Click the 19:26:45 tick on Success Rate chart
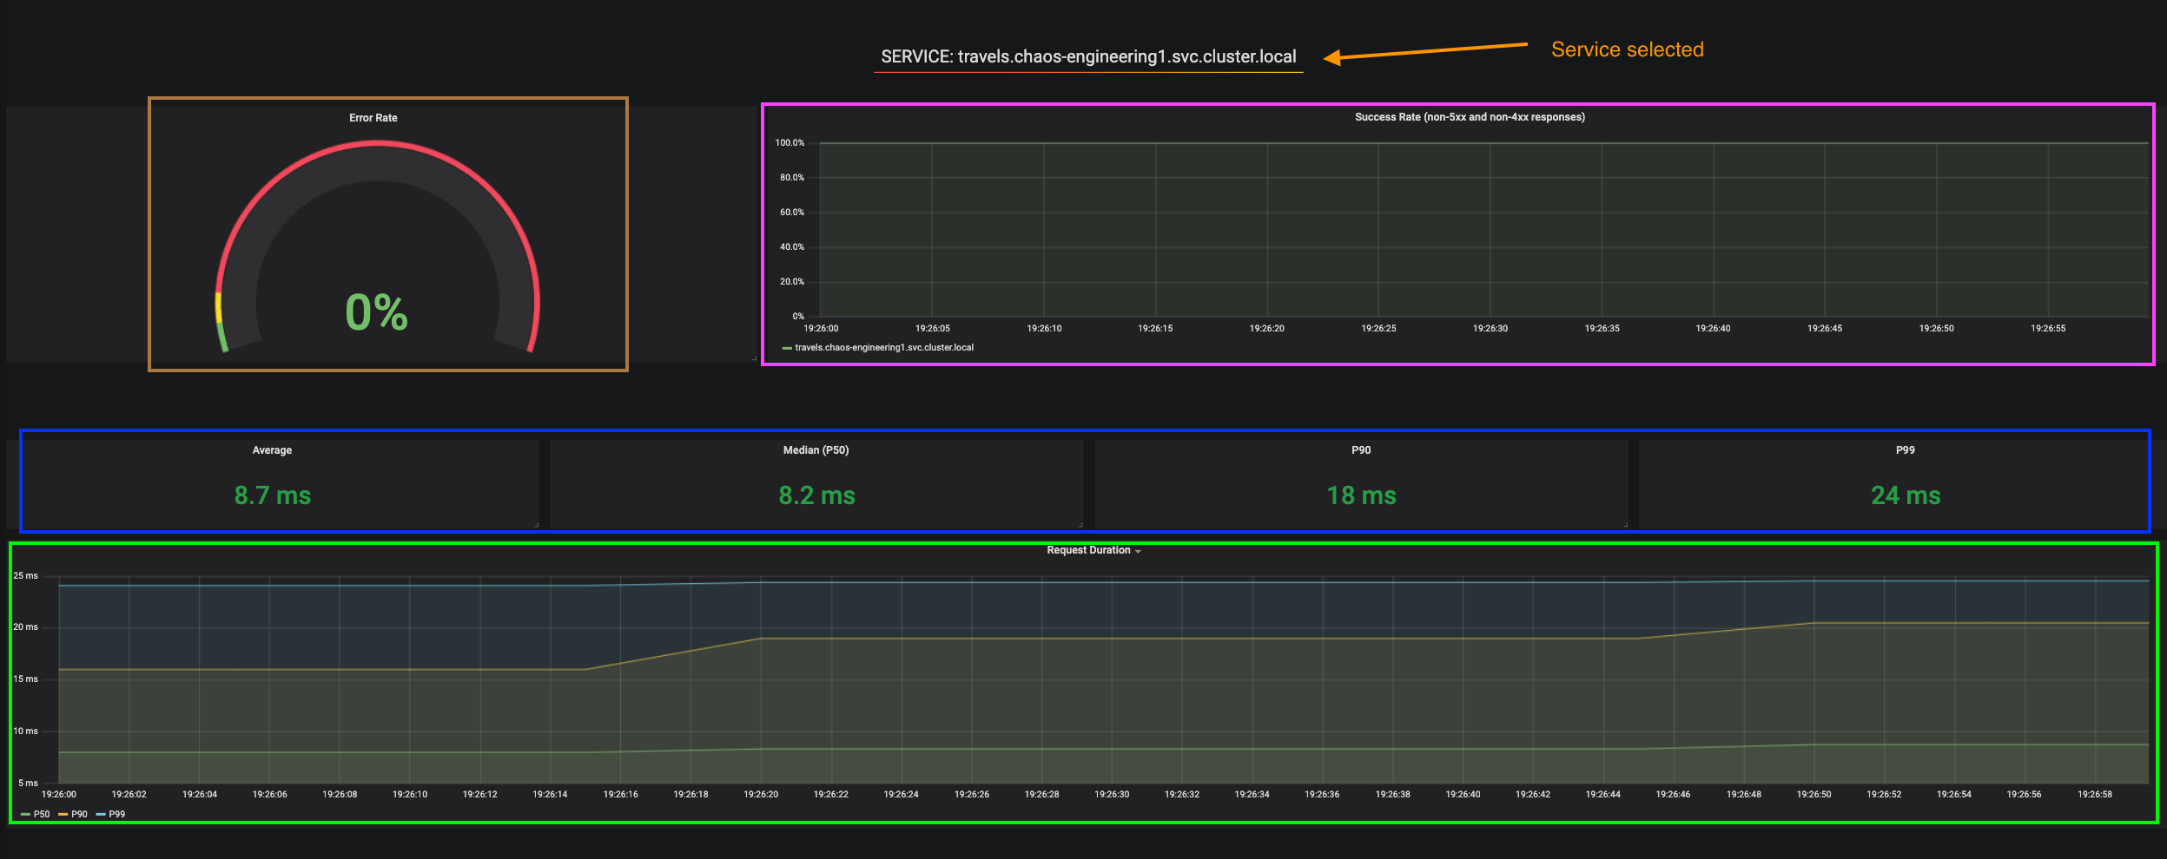The width and height of the screenshot is (2167, 859). pyautogui.click(x=1825, y=328)
